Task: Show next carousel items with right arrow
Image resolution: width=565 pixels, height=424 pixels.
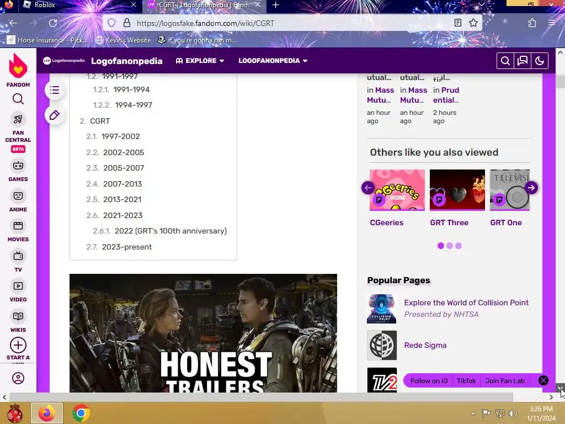Action: 531,188
